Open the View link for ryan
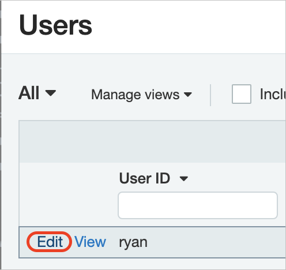 coord(90,242)
